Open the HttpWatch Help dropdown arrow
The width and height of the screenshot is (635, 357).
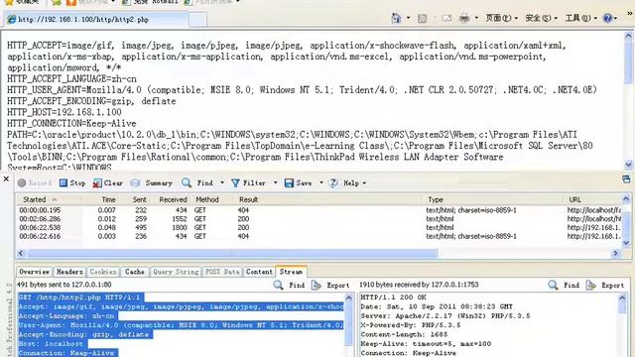click(364, 183)
